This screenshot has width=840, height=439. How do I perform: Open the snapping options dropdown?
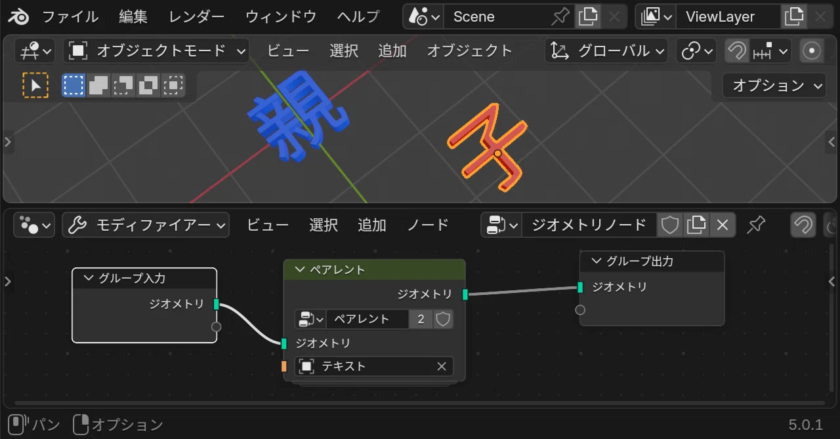tap(770, 50)
